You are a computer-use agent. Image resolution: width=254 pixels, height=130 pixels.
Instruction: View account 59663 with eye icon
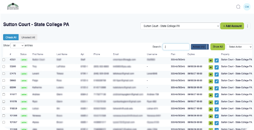pyautogui.click(x=211, y=81)
